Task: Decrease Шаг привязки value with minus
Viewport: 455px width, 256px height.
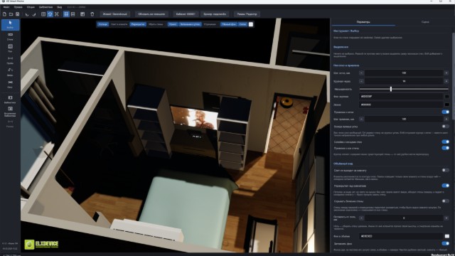Action: (361, 119)
